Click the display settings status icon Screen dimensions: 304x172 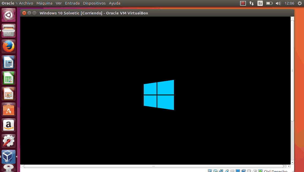[238, 171]
